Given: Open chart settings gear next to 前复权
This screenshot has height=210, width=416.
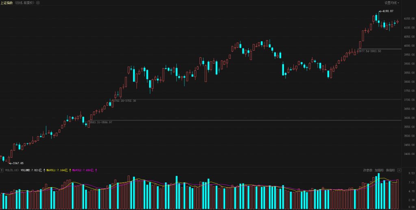Looking at the screenshot, I should tap(38, 2).
